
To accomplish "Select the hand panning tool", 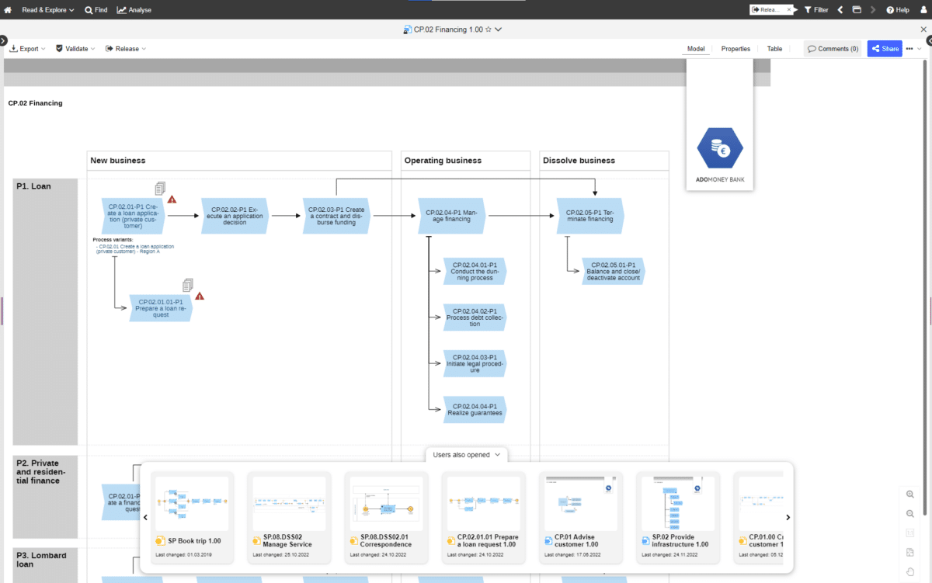I will (x=910, y=571).
